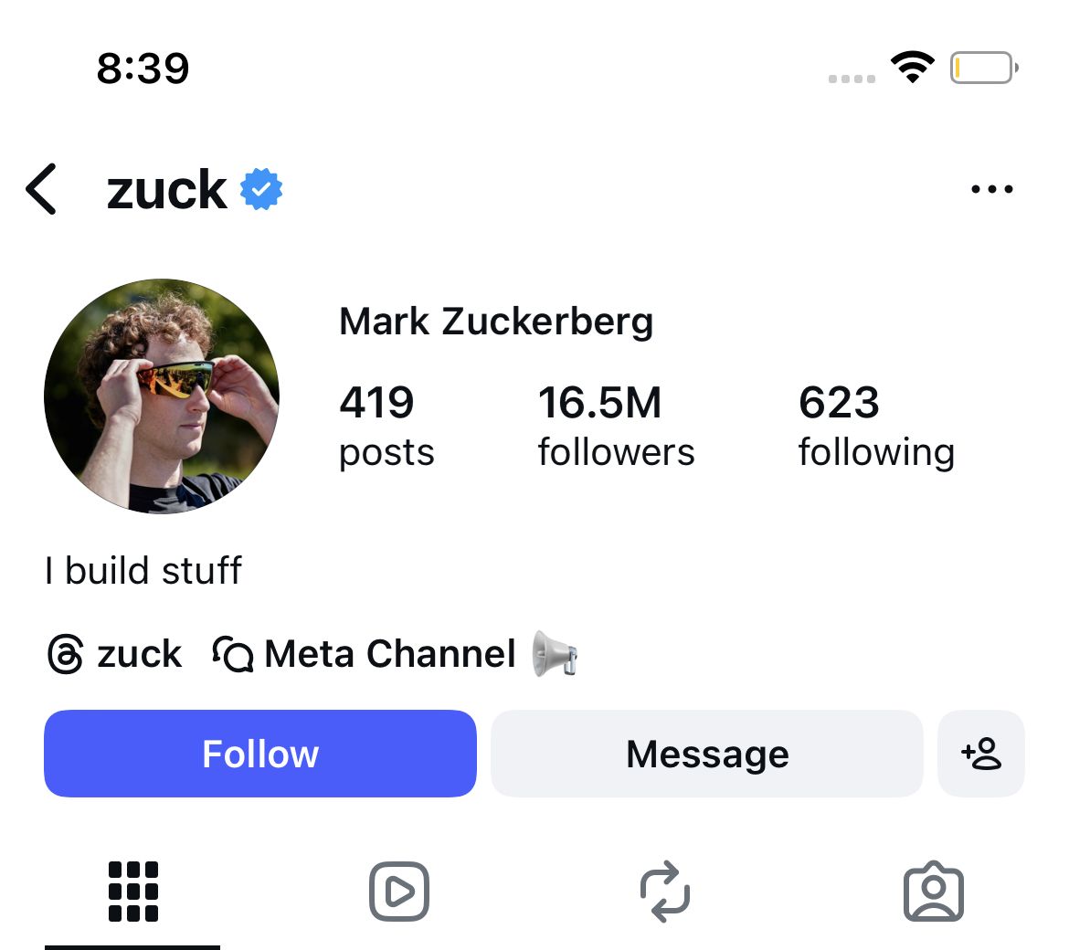This screenshot has width=1069, height=950.
Task: Open the three-dot more options menu
Action: pos(991,189)
